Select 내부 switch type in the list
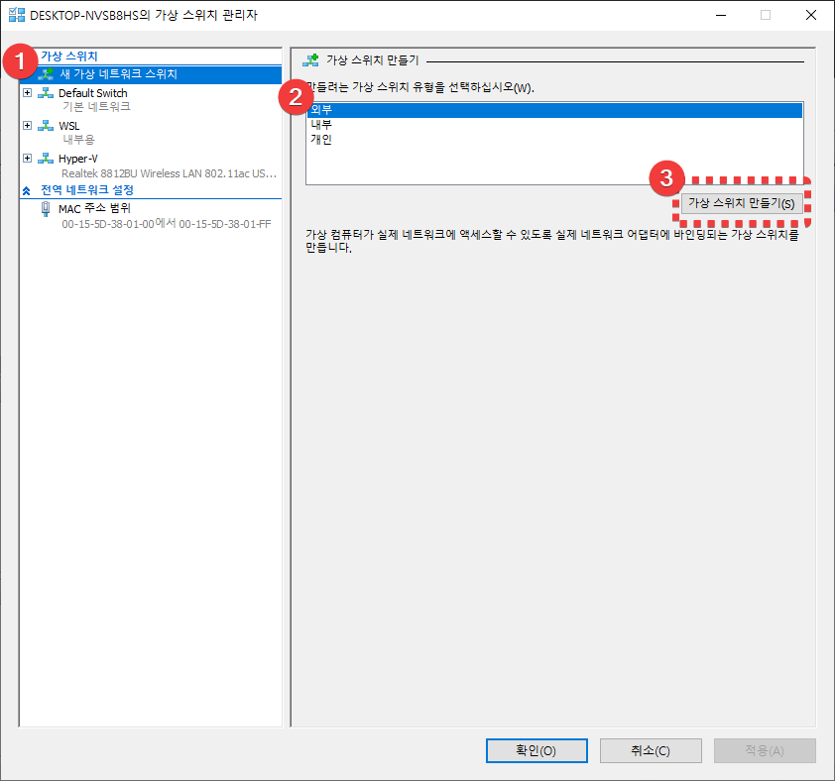The width and height of the screenshot is (835, 781). pyautogui.click(x=321, y=125)
